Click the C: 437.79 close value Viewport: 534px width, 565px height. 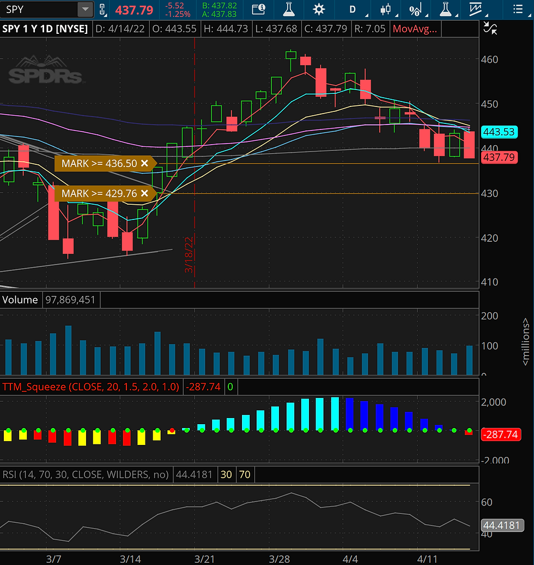click(326, 29)
